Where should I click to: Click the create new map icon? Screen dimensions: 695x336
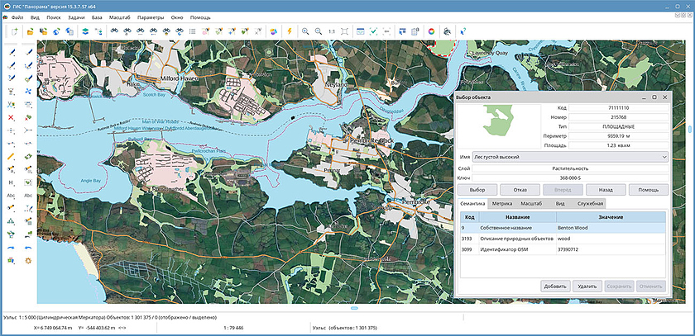point(15,31)
